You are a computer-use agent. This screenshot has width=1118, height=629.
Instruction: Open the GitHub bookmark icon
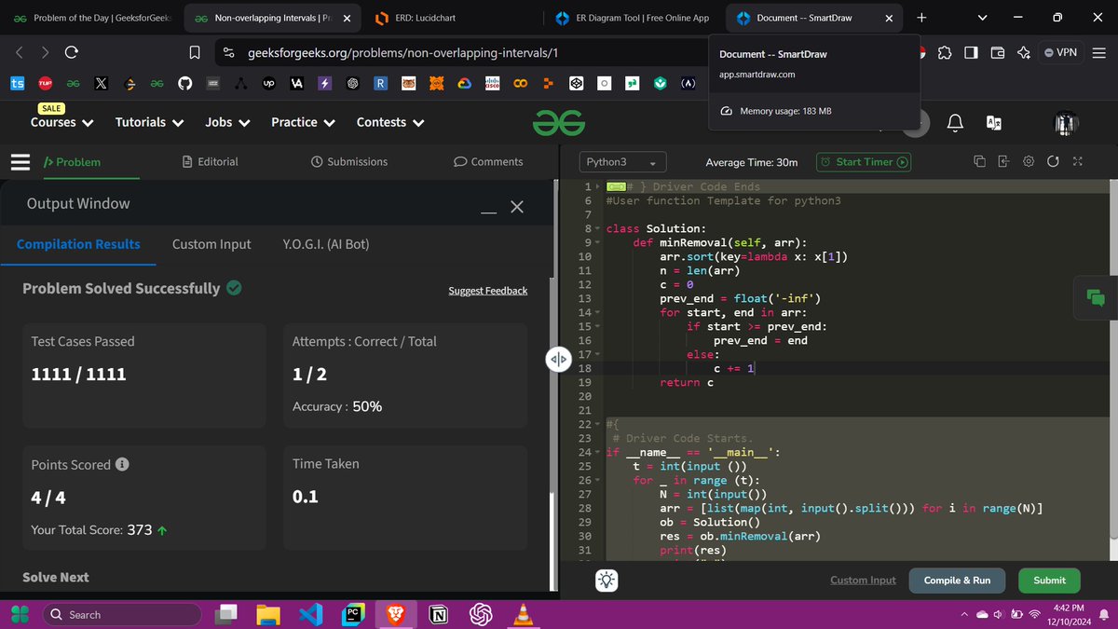pyautogui.click(x=184, y=84)
